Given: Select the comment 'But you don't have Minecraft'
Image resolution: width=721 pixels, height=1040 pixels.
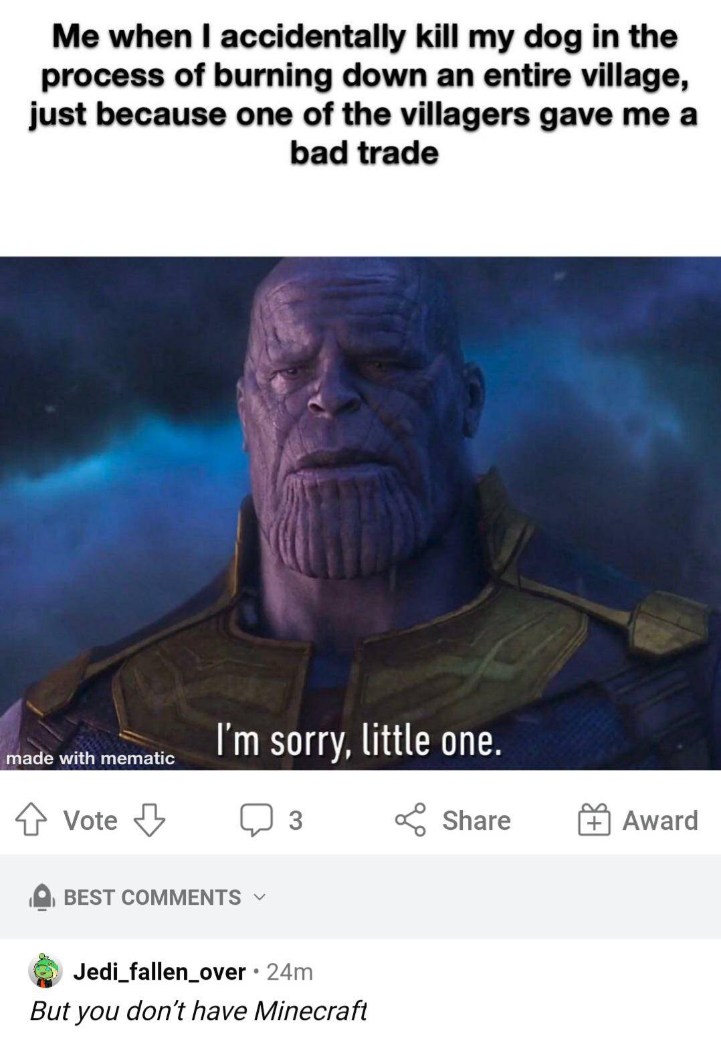Looking at the screenshot, I should [x=199, y=1011].
